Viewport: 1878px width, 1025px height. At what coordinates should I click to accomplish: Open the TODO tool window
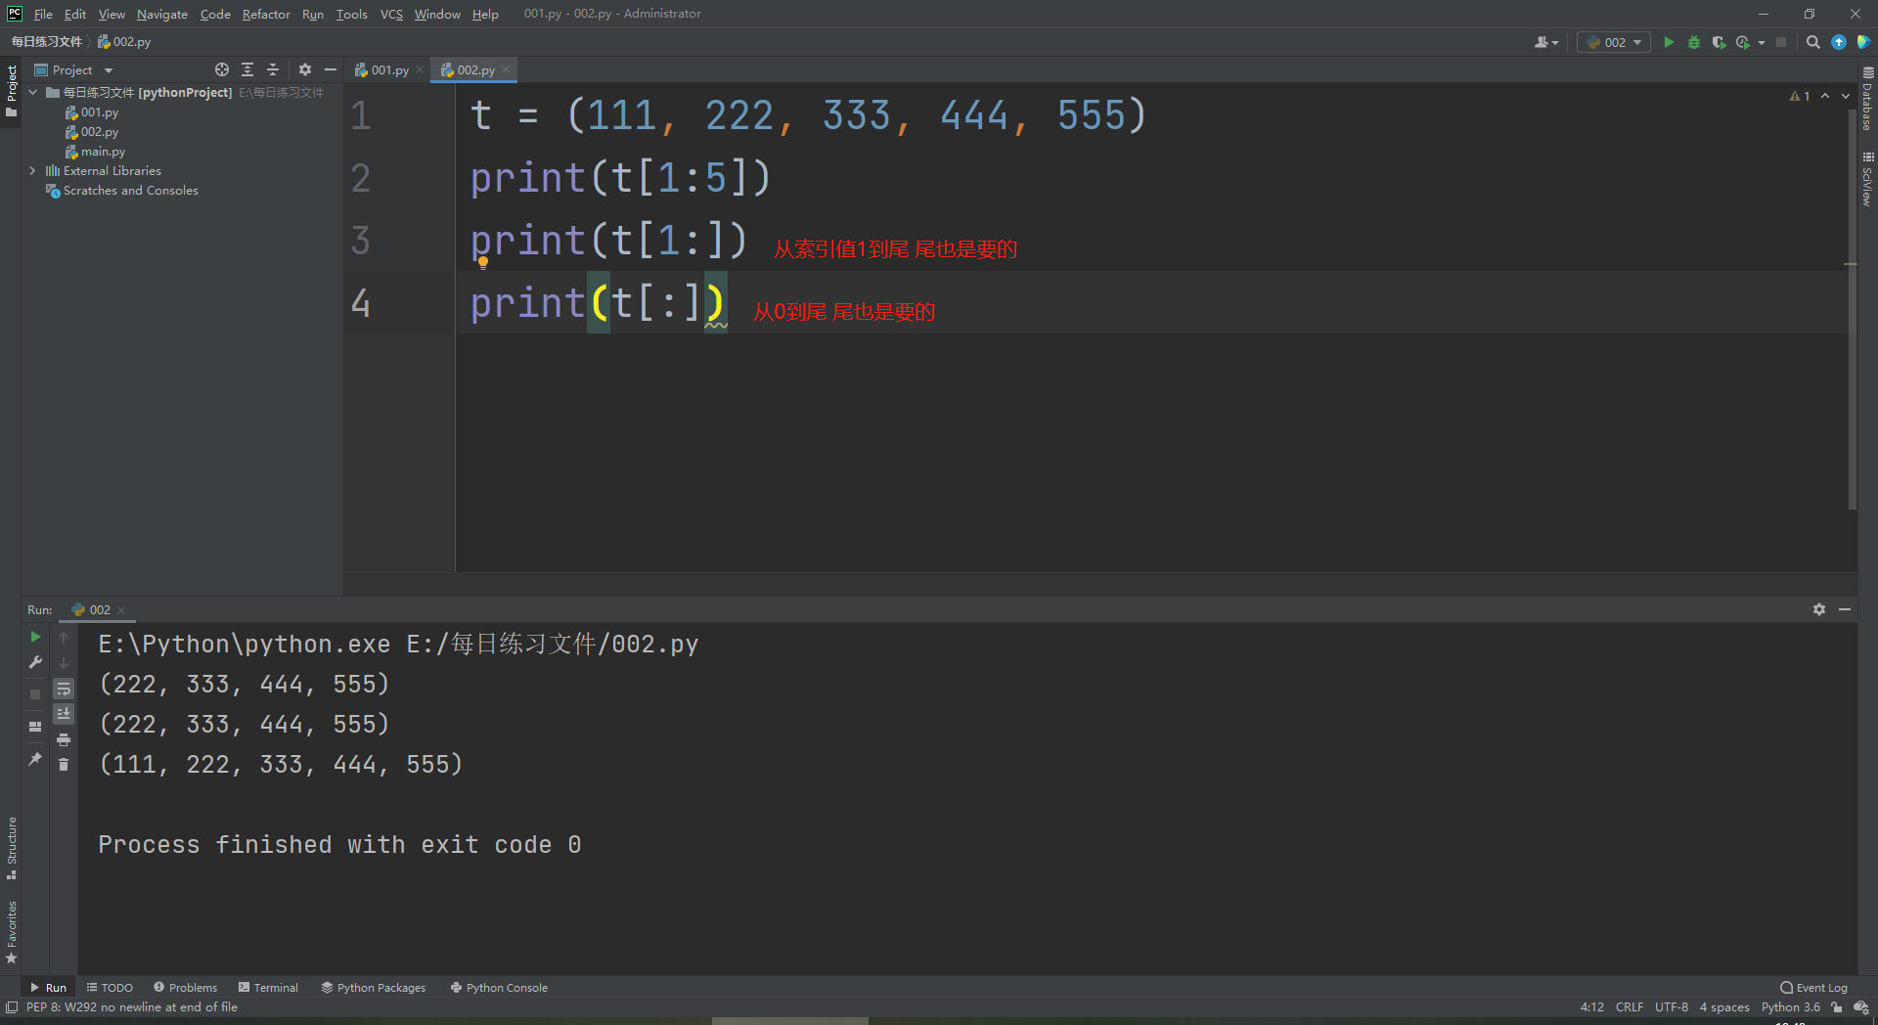coord(110,988)
